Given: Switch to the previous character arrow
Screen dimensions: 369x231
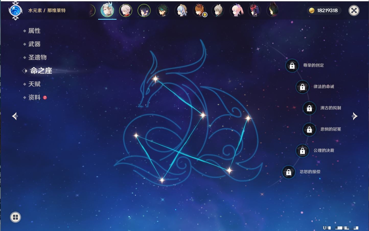Looking at the screenshot, I should click(x=15, y=116).
